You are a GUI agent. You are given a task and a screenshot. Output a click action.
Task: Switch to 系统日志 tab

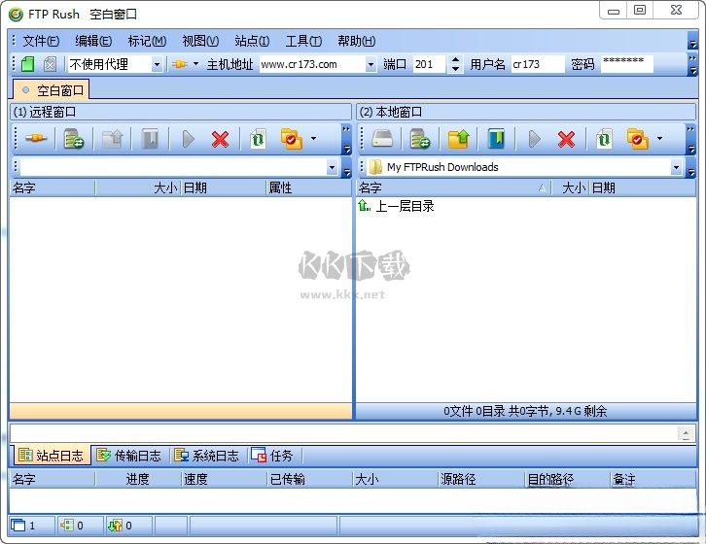pos(207,456)
